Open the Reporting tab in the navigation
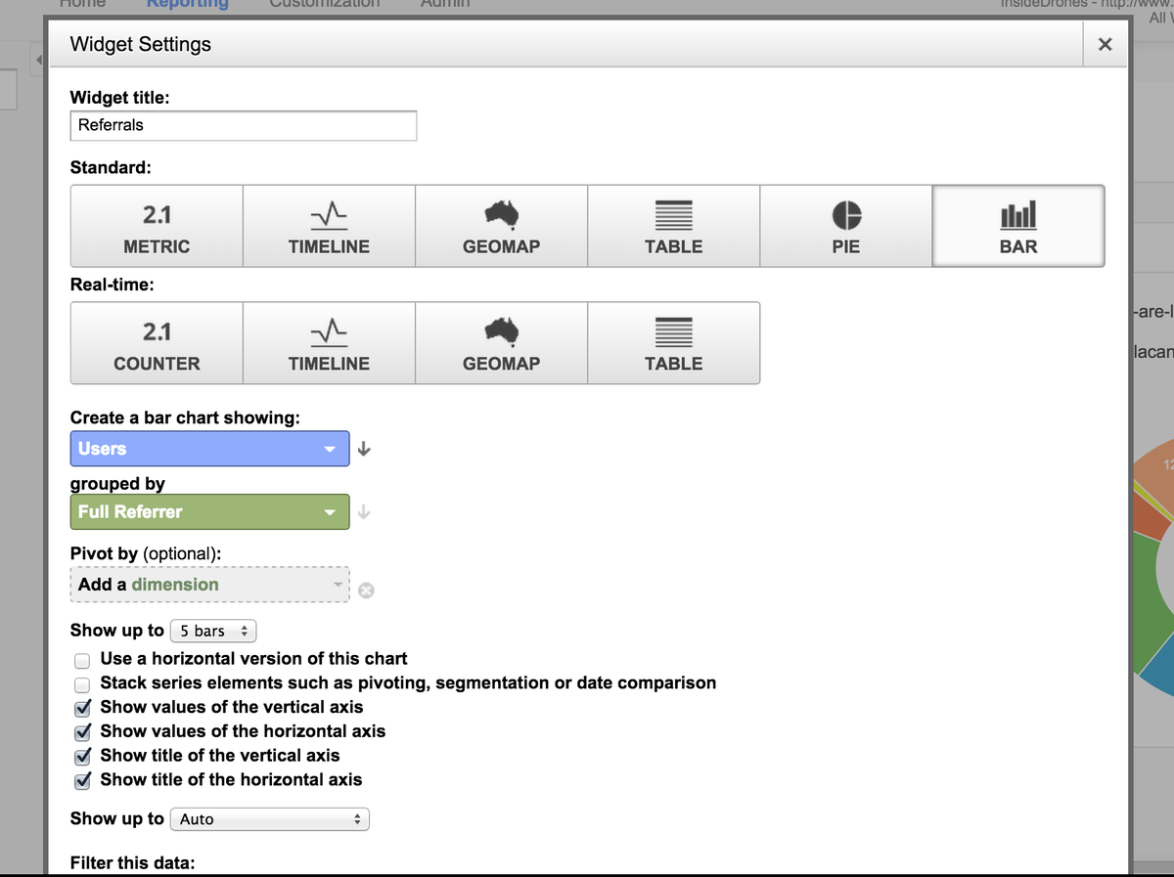 188,4
